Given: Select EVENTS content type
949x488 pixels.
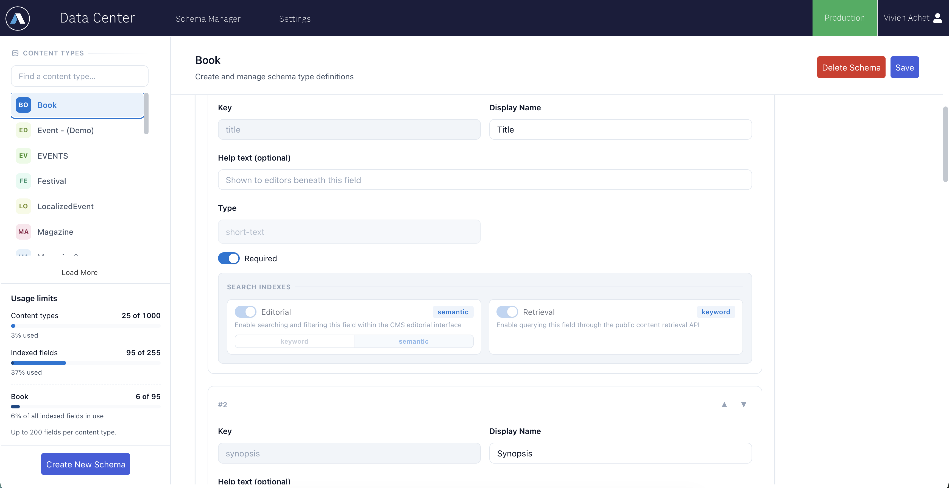Looking at the screenshot, I should 77,156.
